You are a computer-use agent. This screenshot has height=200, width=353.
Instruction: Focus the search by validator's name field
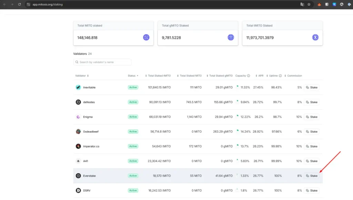tap(102, 62)
